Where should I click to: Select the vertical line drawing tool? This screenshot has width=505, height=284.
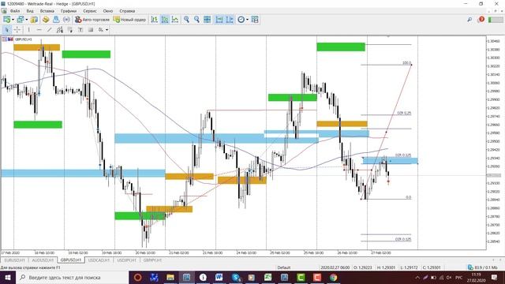click(28, 30)
